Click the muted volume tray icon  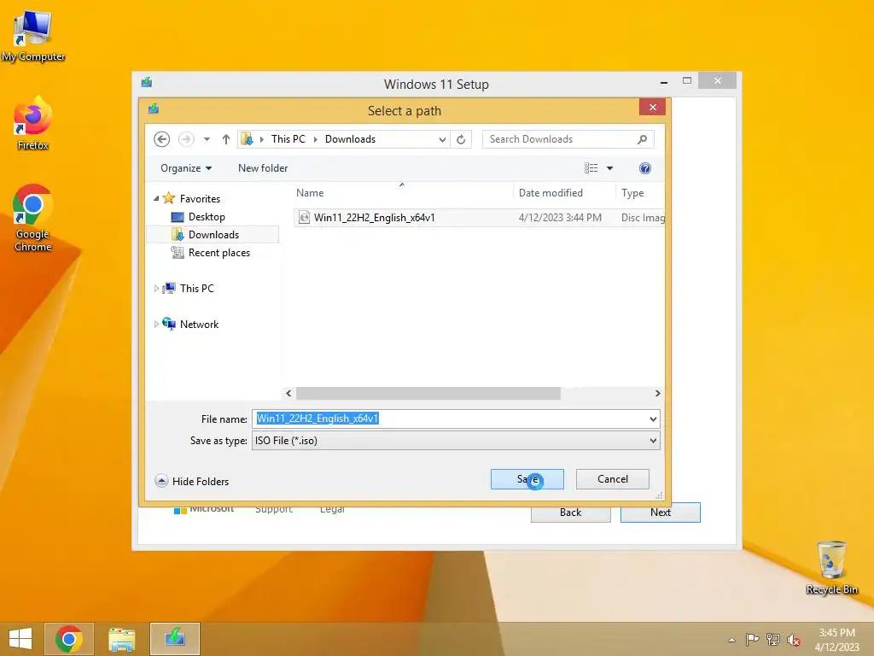794,640
